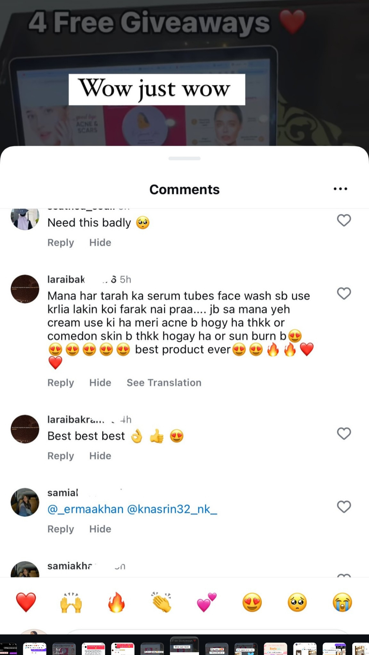
Task: Tap the loudly crying reaction emoji
Action: (x=342, y=602)
